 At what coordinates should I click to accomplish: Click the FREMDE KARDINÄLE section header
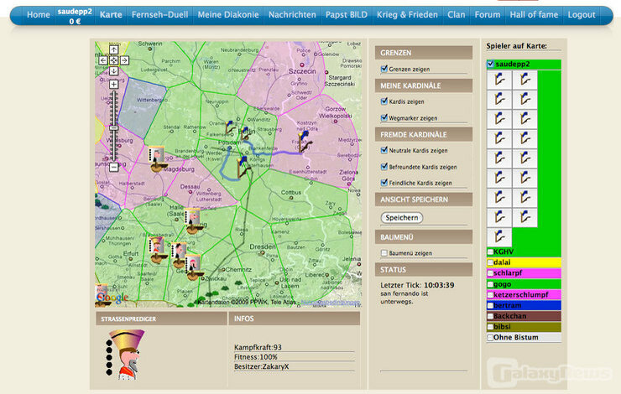pos(424,134)
